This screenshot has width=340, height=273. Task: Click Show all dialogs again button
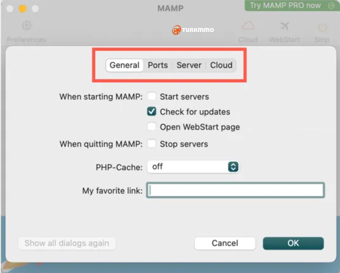click(67, 243)
